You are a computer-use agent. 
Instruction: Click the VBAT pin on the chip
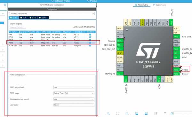pos(120,28)
